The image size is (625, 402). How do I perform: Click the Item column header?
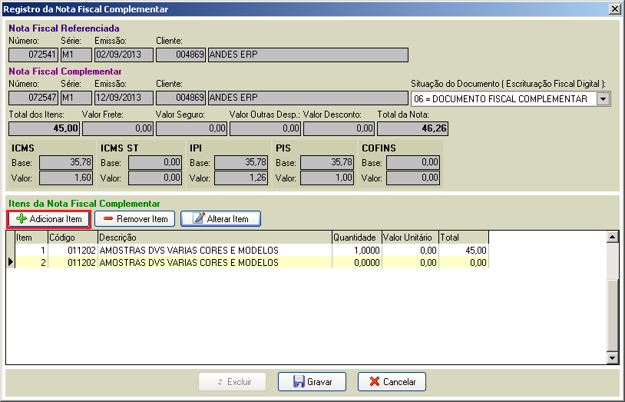pos(31,238)
